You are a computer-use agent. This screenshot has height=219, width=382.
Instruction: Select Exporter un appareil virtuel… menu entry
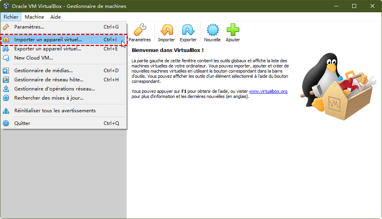pos(64,49)
